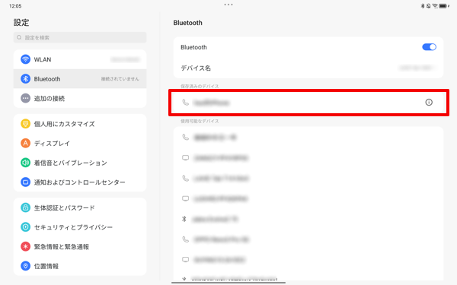Open 緊急情報と緊急通報 settings
The image size is (457, 285).
80,246
